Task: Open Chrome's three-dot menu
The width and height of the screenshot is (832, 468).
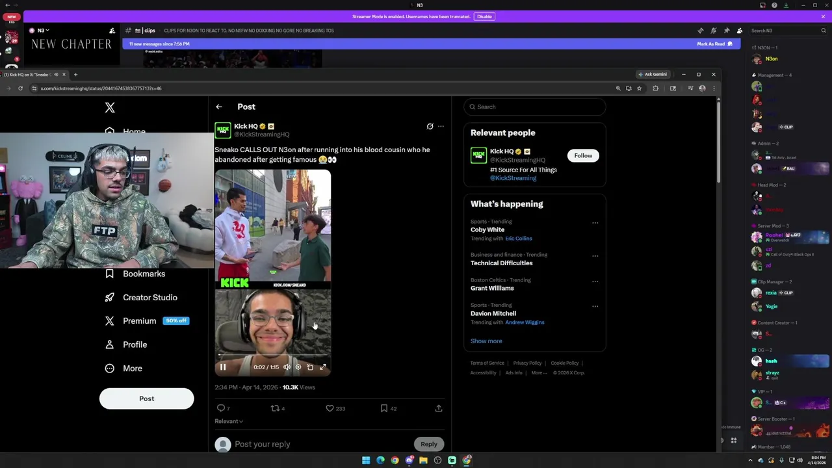Action: [714, 88]
